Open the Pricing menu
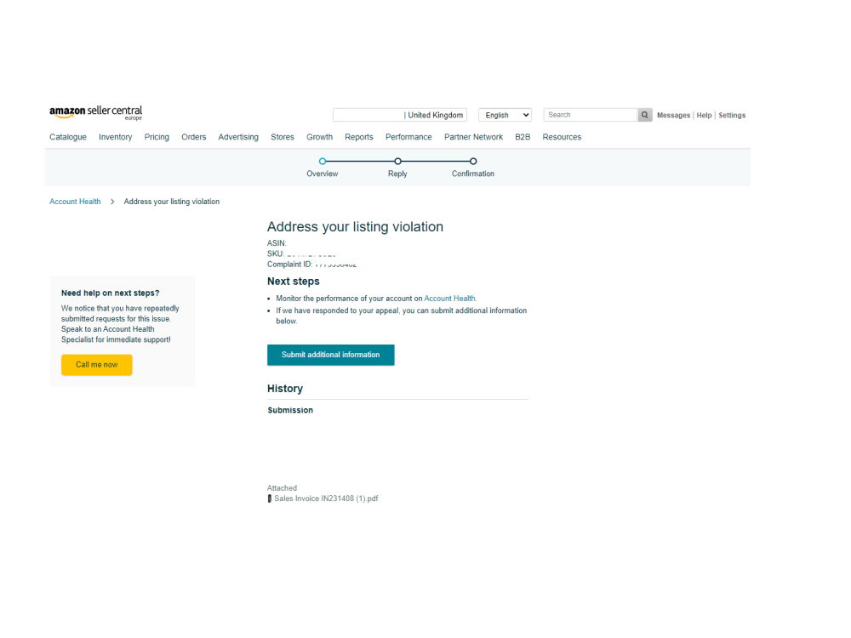Viewport: 851px width, 638px height. (157, 137)
